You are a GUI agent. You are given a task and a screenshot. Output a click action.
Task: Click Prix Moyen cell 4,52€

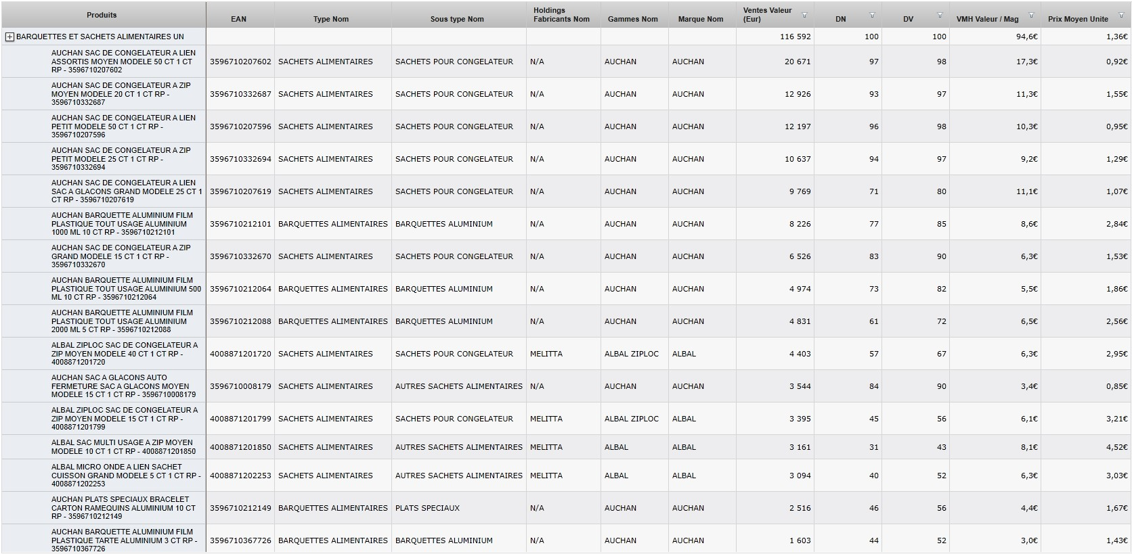point(1116,447)
